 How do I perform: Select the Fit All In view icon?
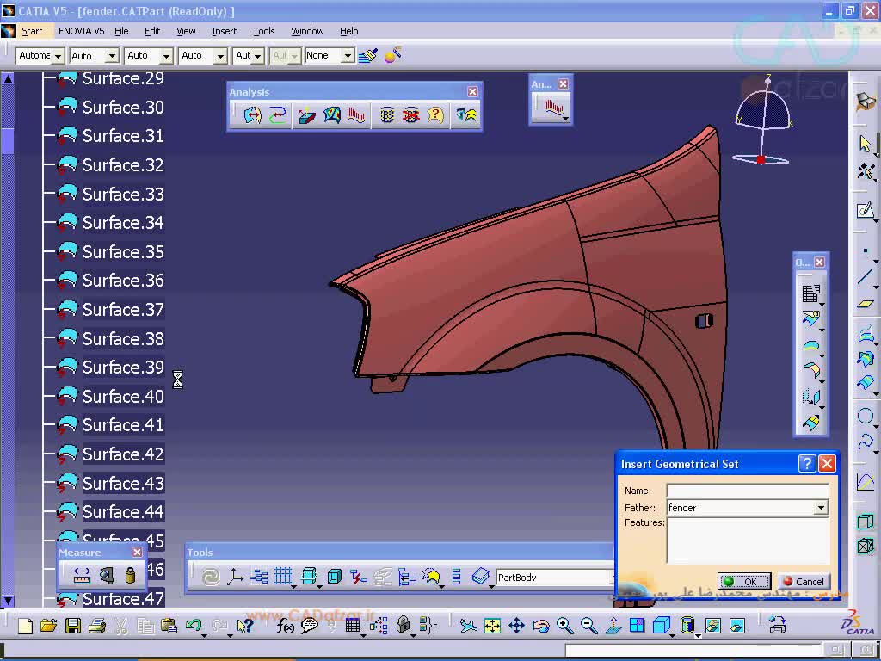pos(492,627)
